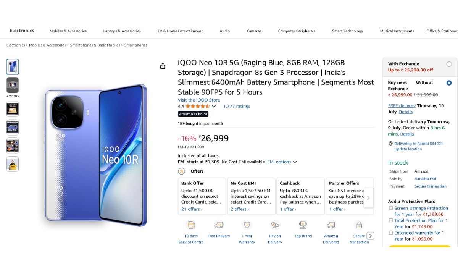This screenshot has width=458, height=275.
Task: Click the Secure transaction lock icon
Action: point(359,225)
